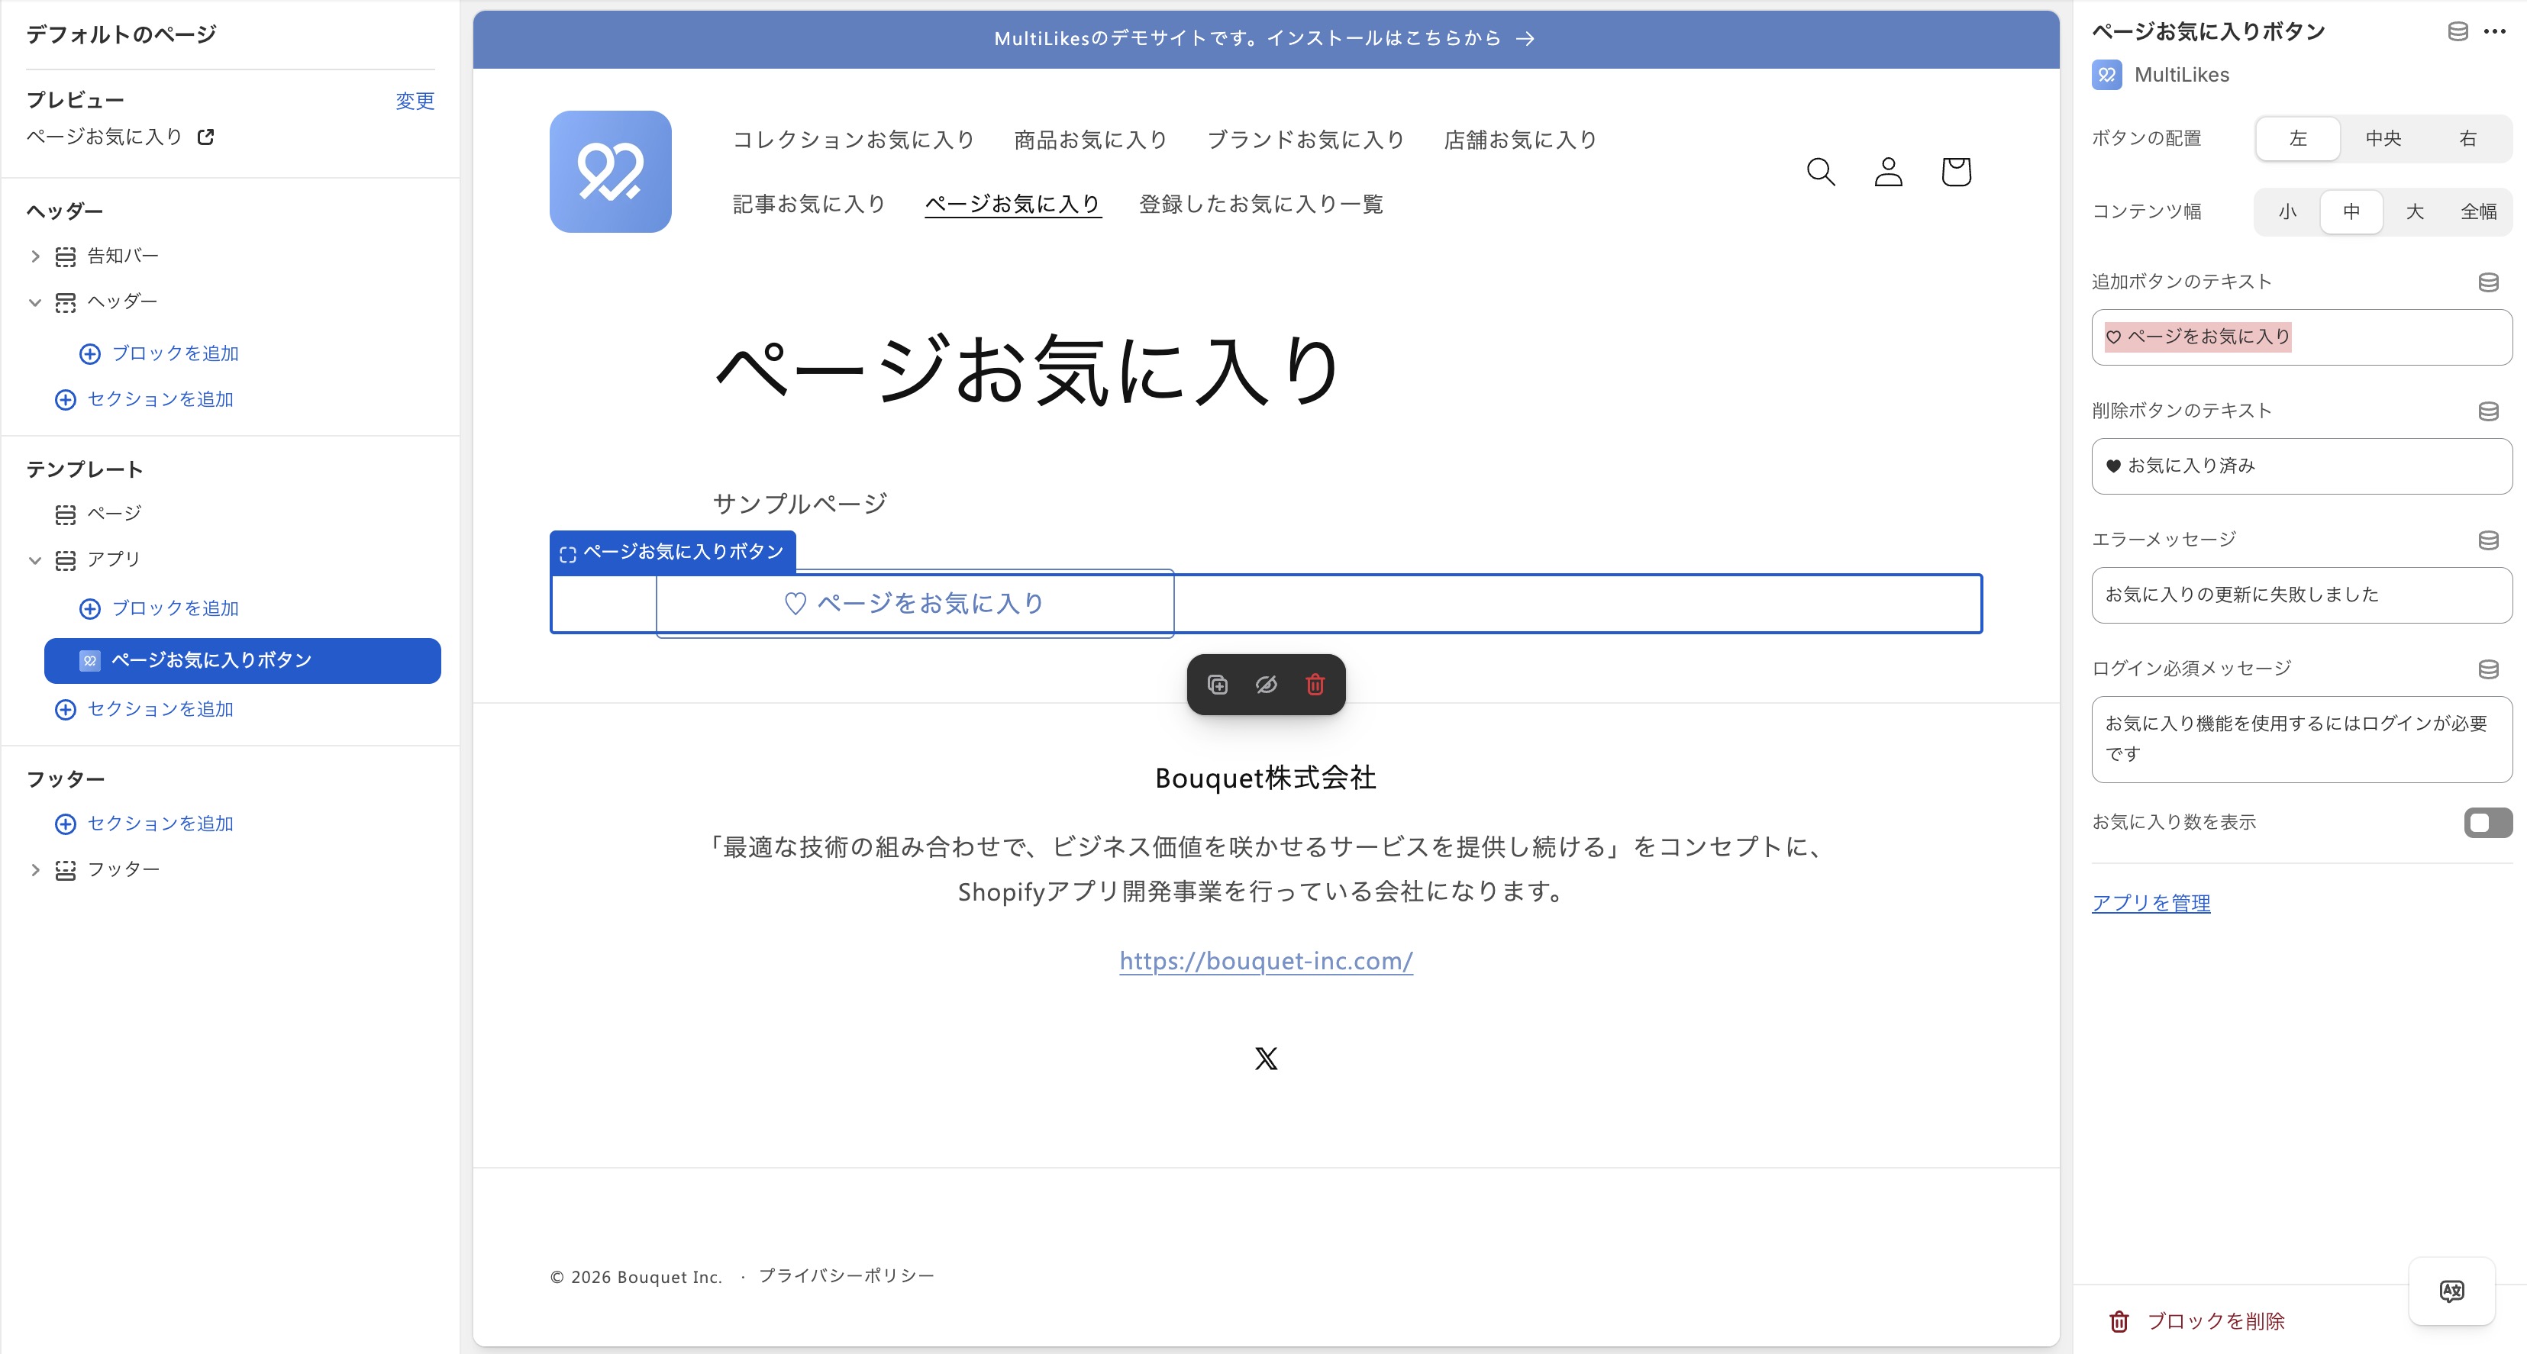This screenshot has width=2527, height=1354.
Task: Toggle お気に入り数を表示 switch
Action: [x=2488, y=823]
